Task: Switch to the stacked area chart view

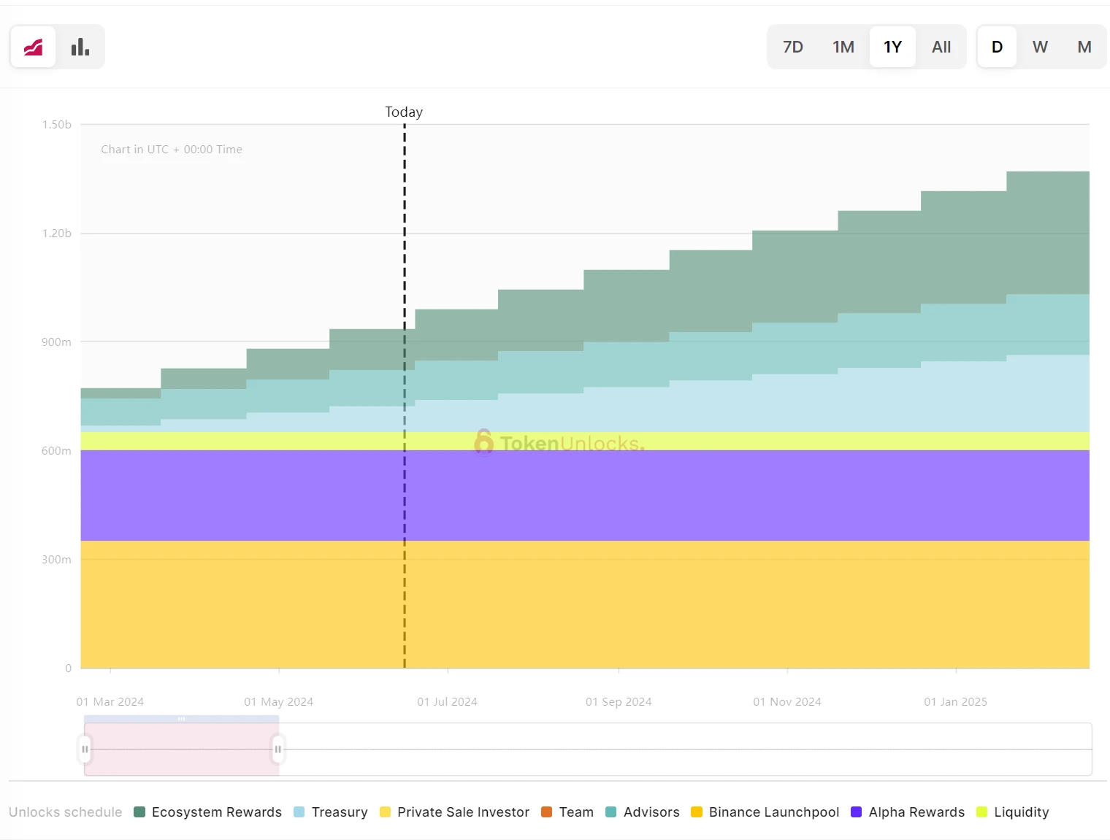Action: 33,47
